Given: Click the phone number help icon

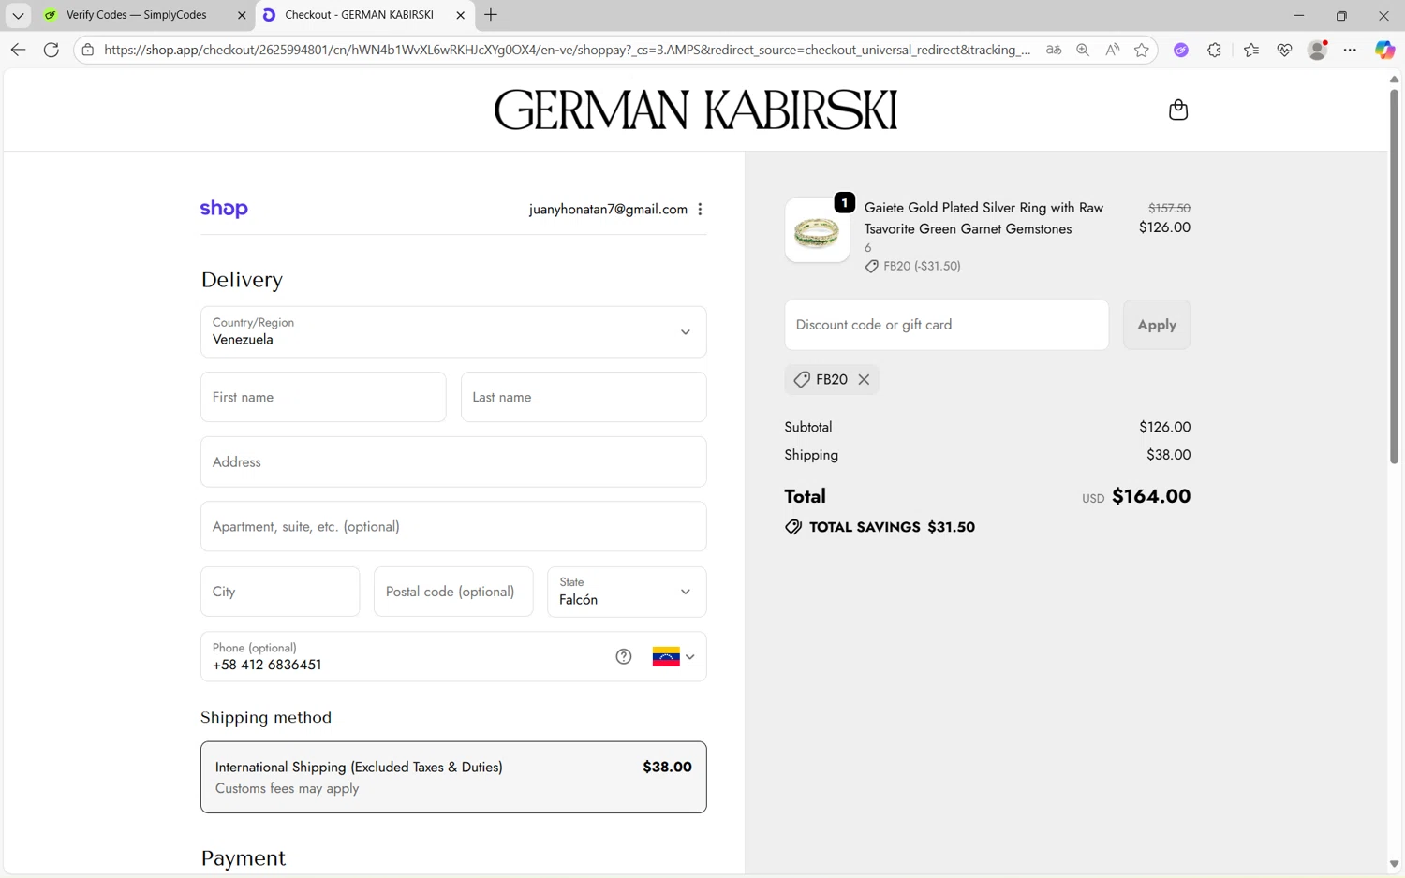Looking at the screenshot, I should point(624,656).
